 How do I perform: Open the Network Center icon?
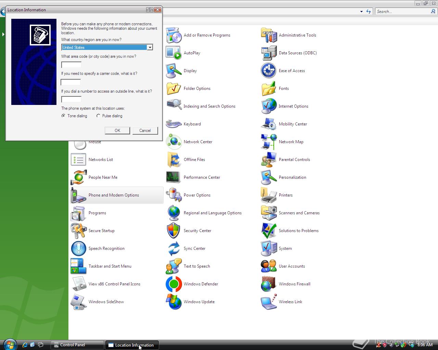(x=174, y=142)
